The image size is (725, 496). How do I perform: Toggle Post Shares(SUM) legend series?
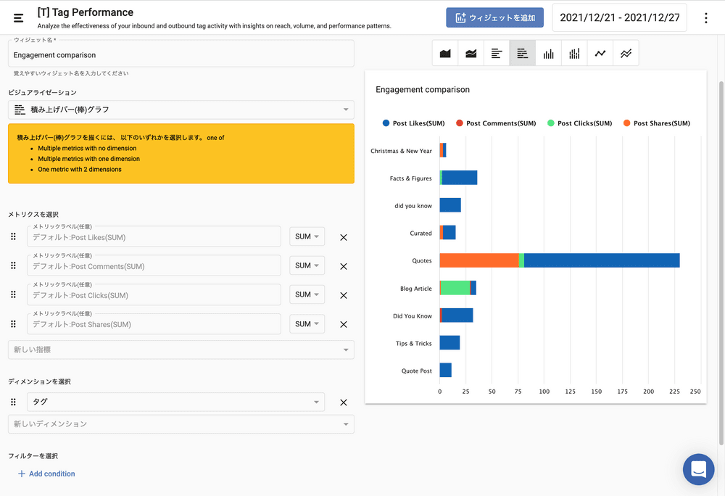(x=656, y=123)
